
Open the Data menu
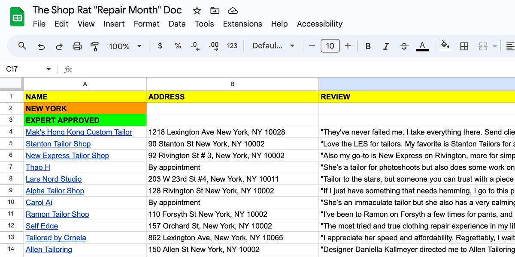pyautogui.click(x=177, y=24)
